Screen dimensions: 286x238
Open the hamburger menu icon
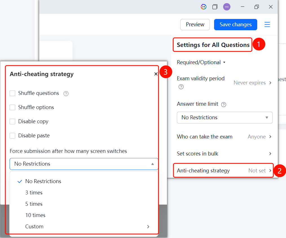[267, 25]
